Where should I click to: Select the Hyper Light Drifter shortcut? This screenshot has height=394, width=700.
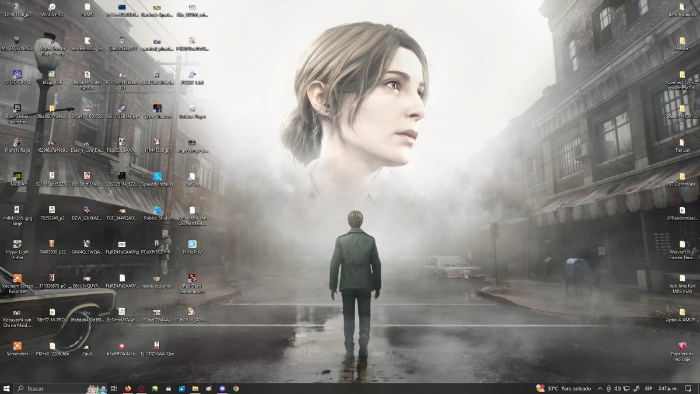17,249
